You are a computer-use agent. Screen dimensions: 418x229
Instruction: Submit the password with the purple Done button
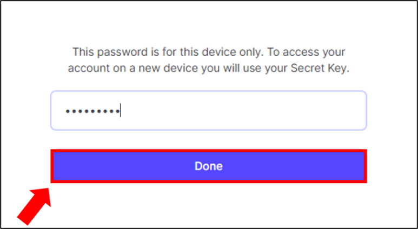209,166
